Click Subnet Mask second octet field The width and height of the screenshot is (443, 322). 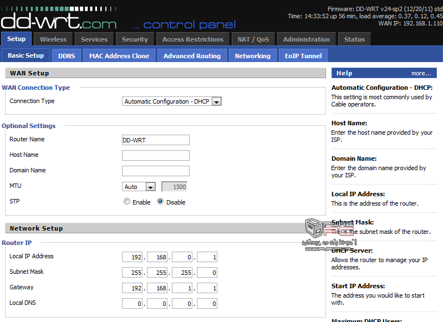(157, 273)
